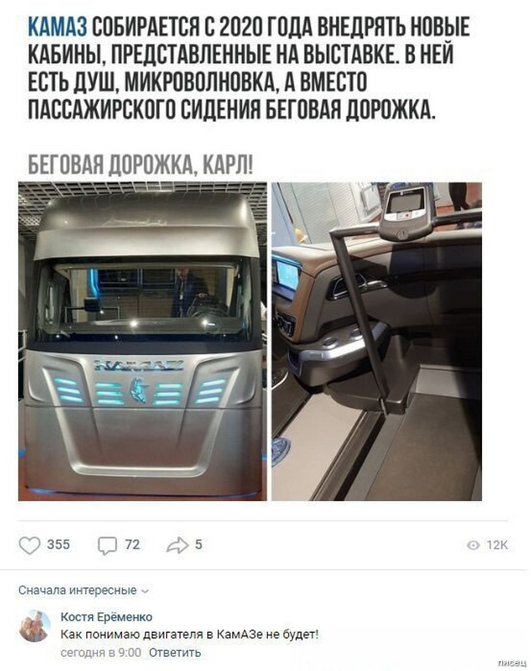Open the treadmill interior photo
Viewport: 531px width, 671px height.
pyautogui.click(x=377, y=341)
